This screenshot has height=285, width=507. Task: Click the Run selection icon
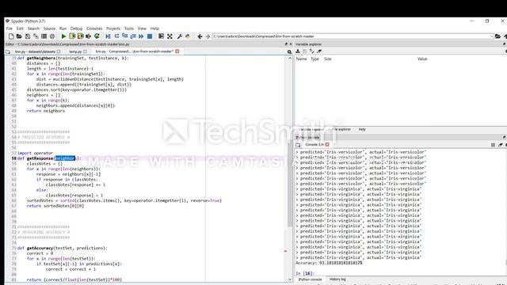88,36
